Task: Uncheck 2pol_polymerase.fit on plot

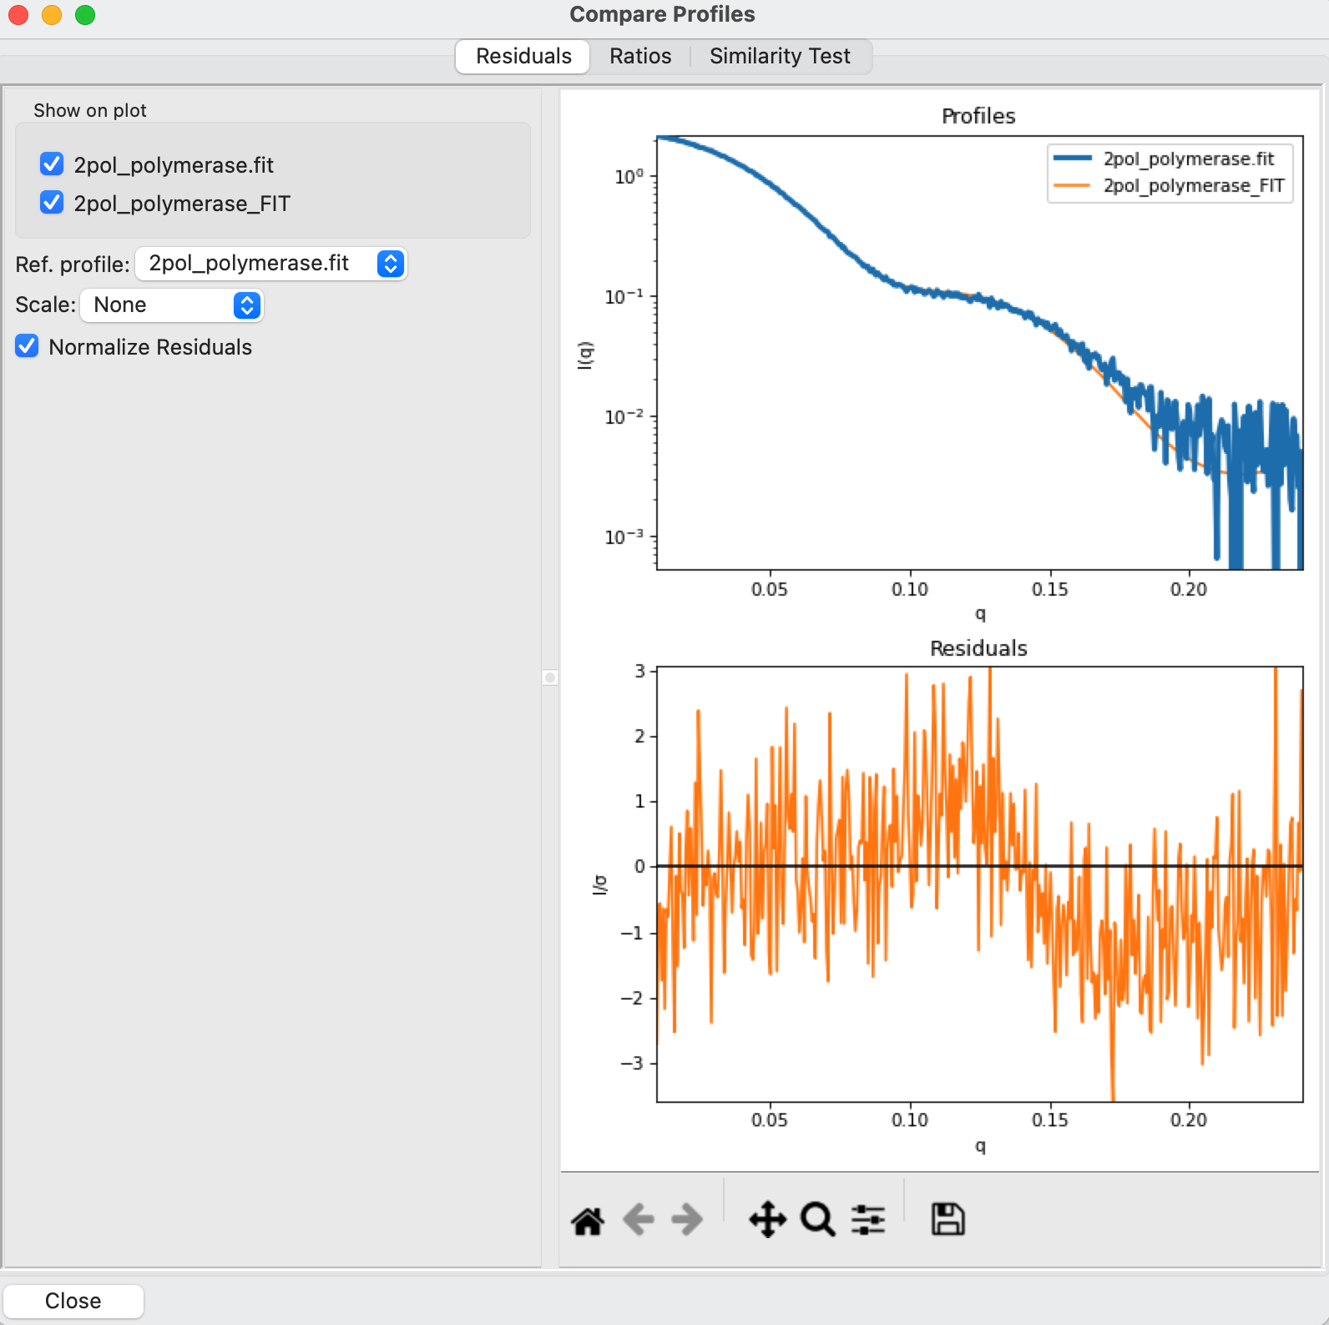Action: [x=52, y=164]
